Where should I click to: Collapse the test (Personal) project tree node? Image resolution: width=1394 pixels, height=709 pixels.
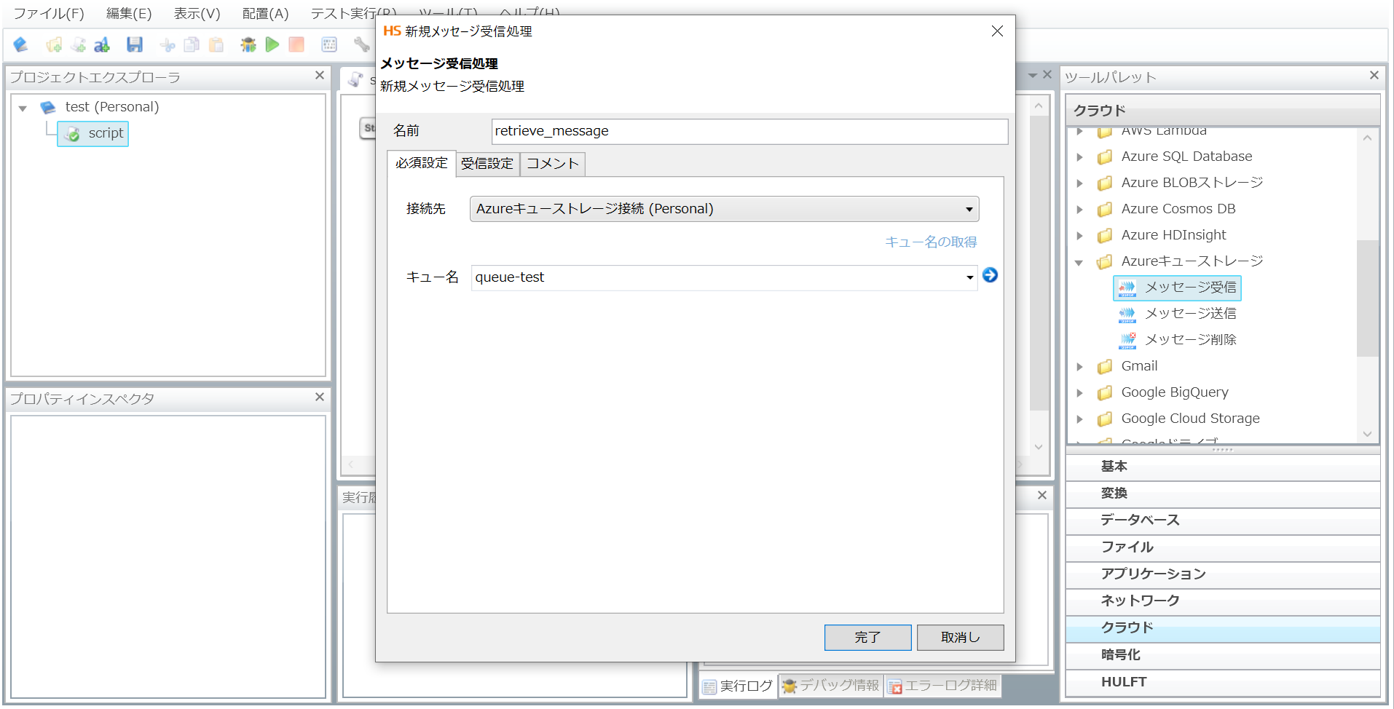[x=23, y=108]
